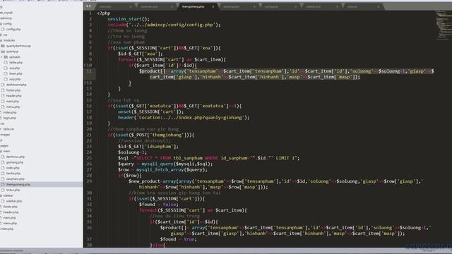Click the tab-scroll arrows left of tabs
452x254 pixels.
coord(88,6)
